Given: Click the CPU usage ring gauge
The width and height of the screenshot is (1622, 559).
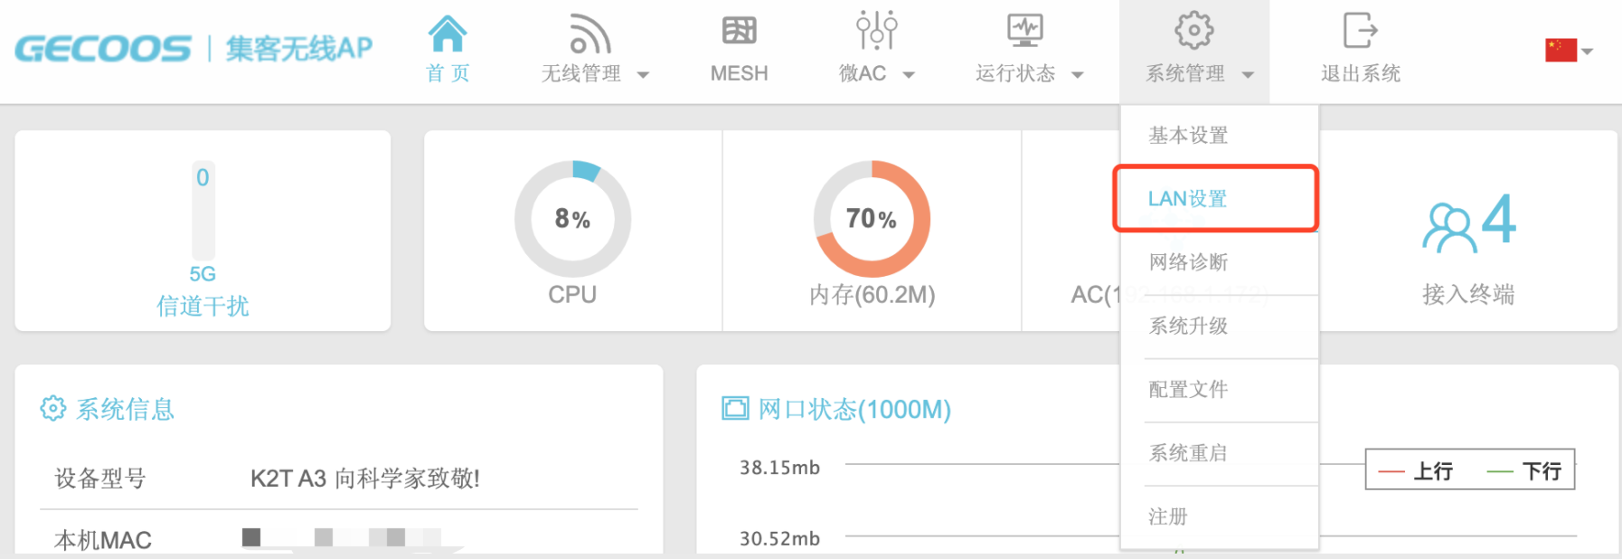Looking at the screenshot, I should click(x=571, y=217).
